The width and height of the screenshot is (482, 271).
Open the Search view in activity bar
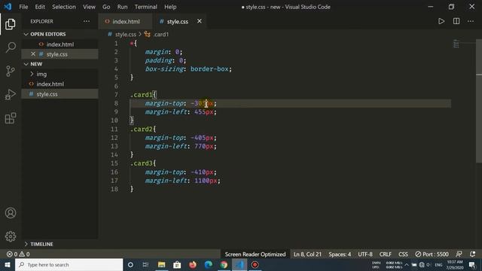click(x=10, y=47)
